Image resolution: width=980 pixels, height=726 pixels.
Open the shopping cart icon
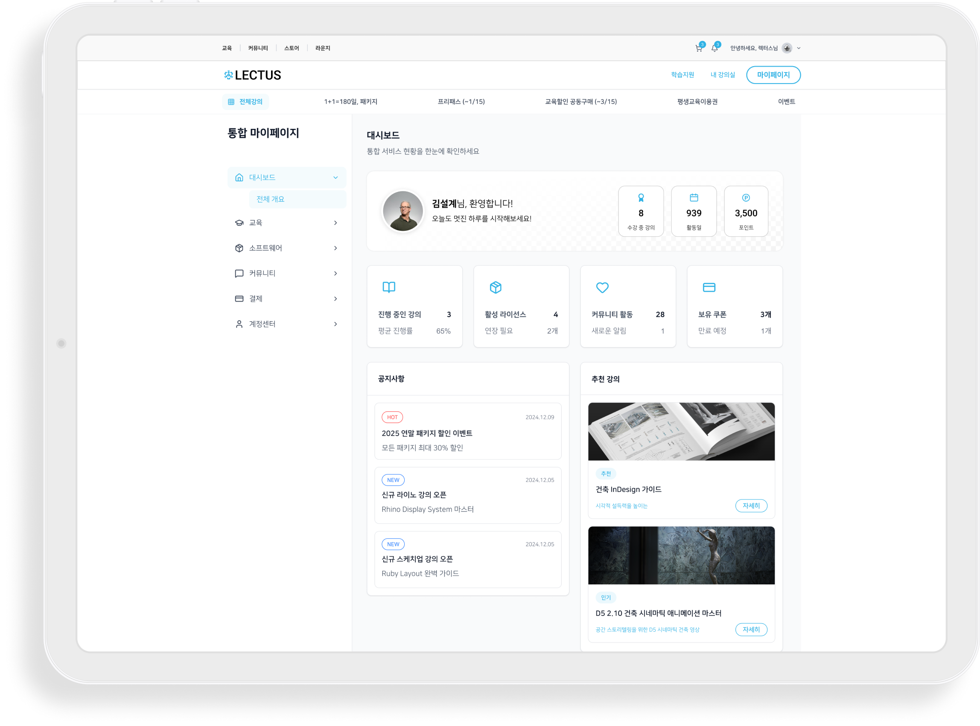[x=698, y=48]
